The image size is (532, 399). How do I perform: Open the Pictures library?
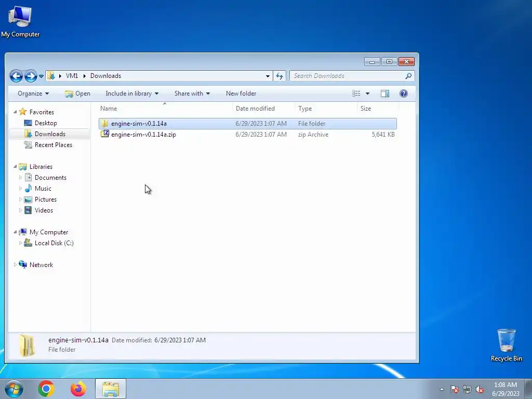(46, 199)
